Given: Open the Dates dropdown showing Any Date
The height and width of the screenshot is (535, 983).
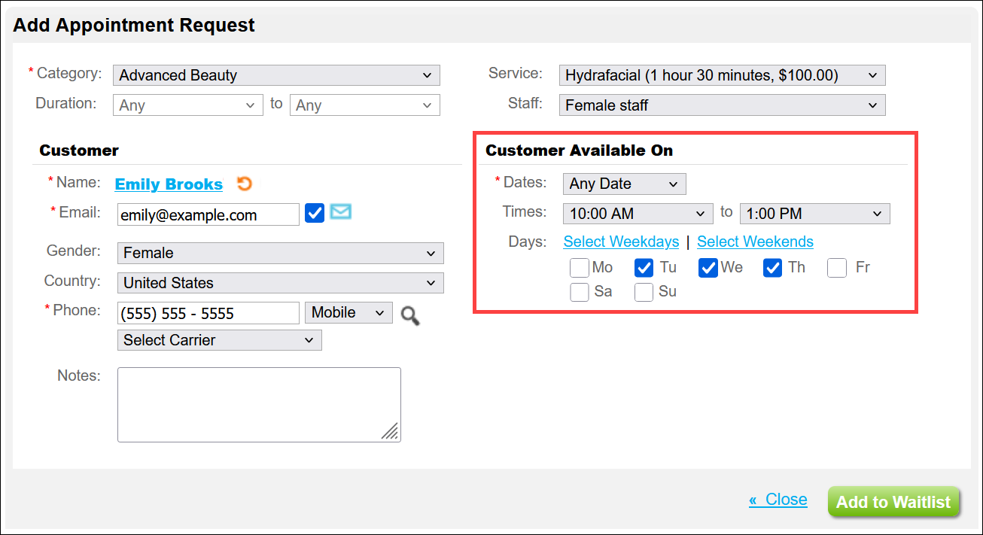Looking at the screenshot, I should [x=624, y=184].
